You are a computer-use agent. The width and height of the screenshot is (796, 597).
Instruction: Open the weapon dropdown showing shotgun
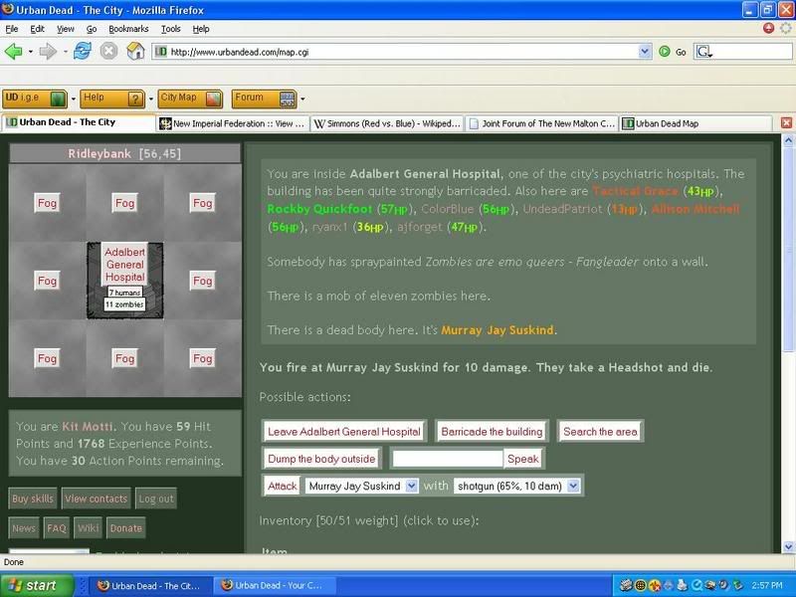click(516, 487)
